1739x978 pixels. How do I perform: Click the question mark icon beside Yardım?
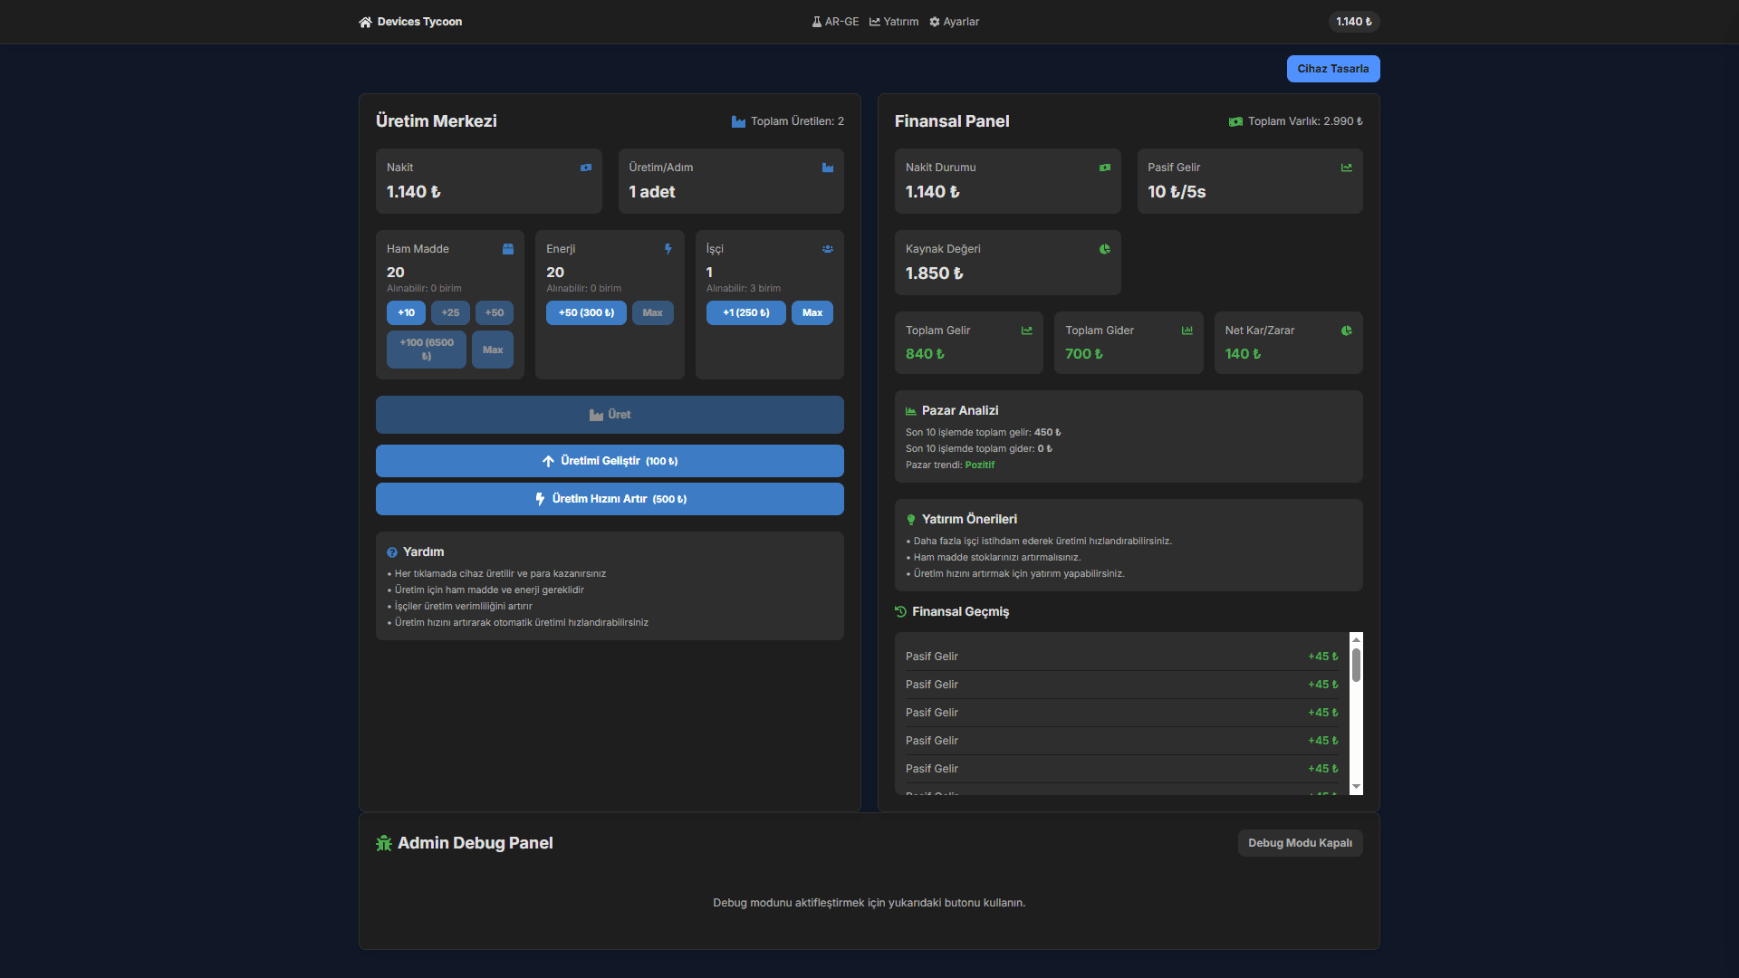[x=392, y=552]
